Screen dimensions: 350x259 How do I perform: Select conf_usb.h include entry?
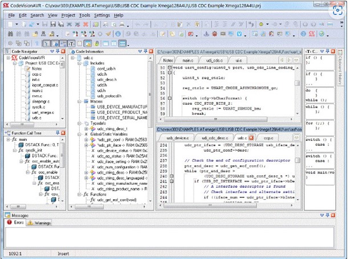pos(106,68)
